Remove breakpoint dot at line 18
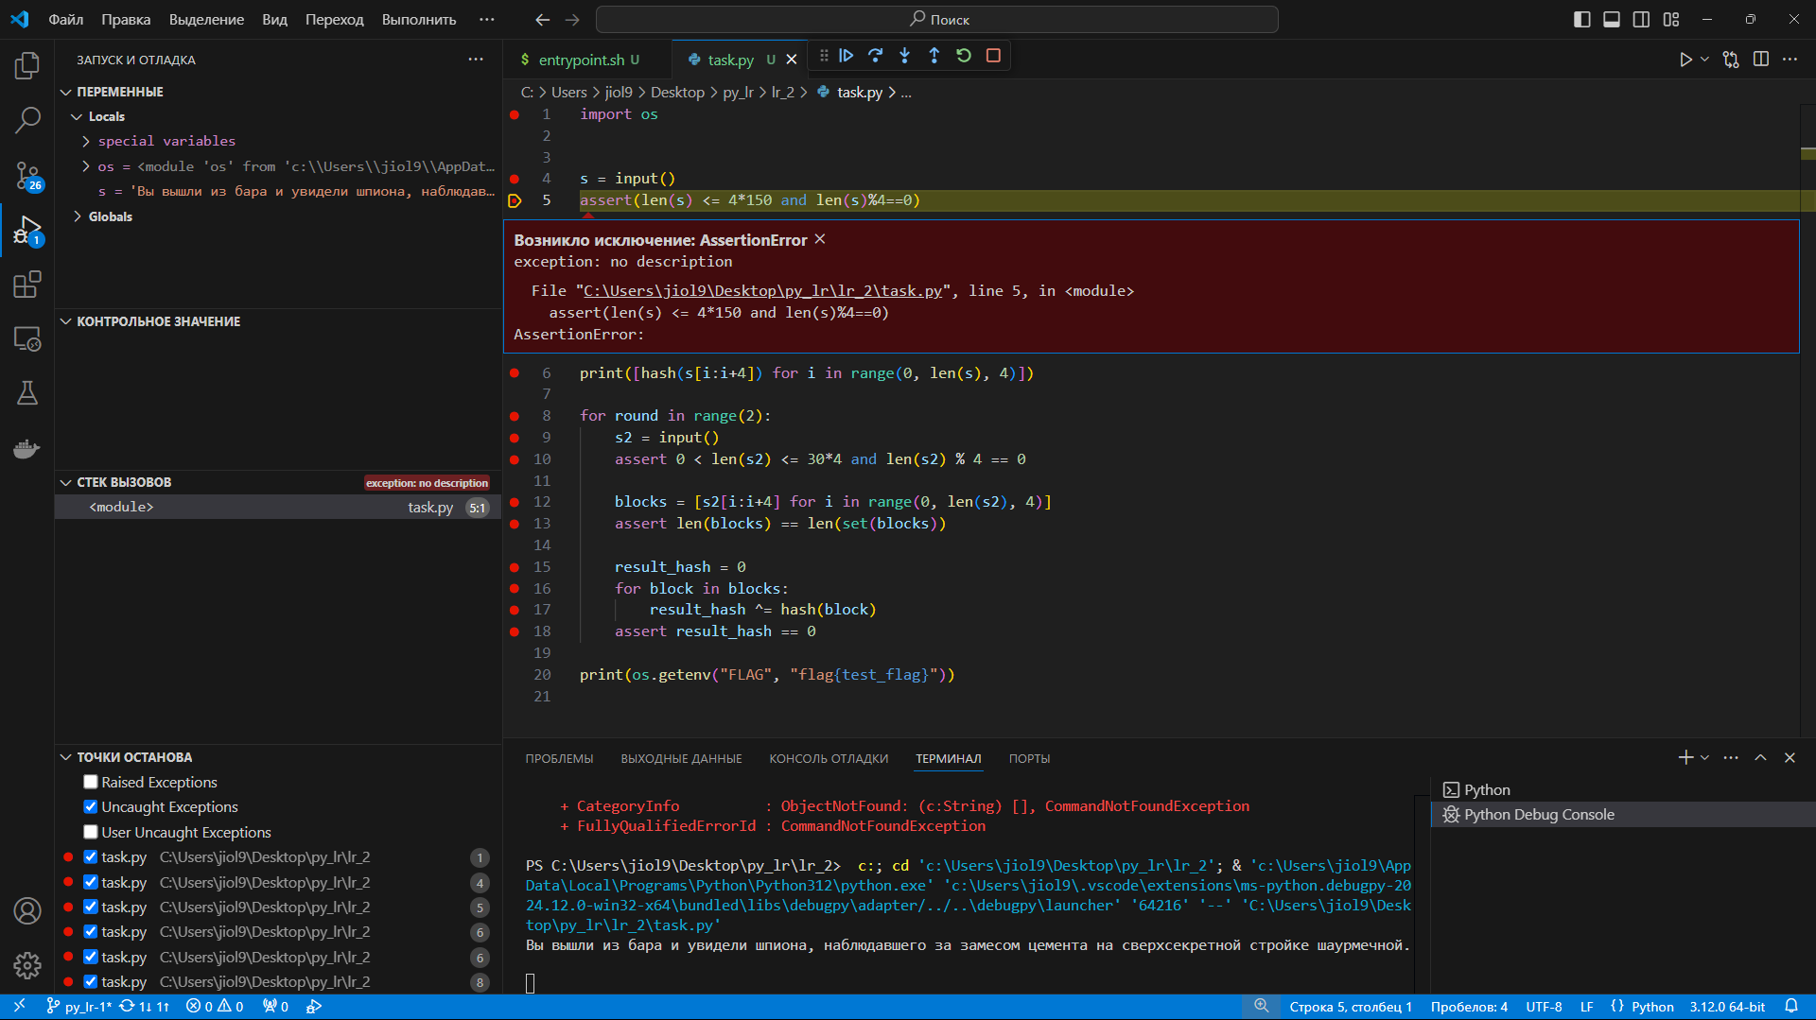 tap(515, 631)
